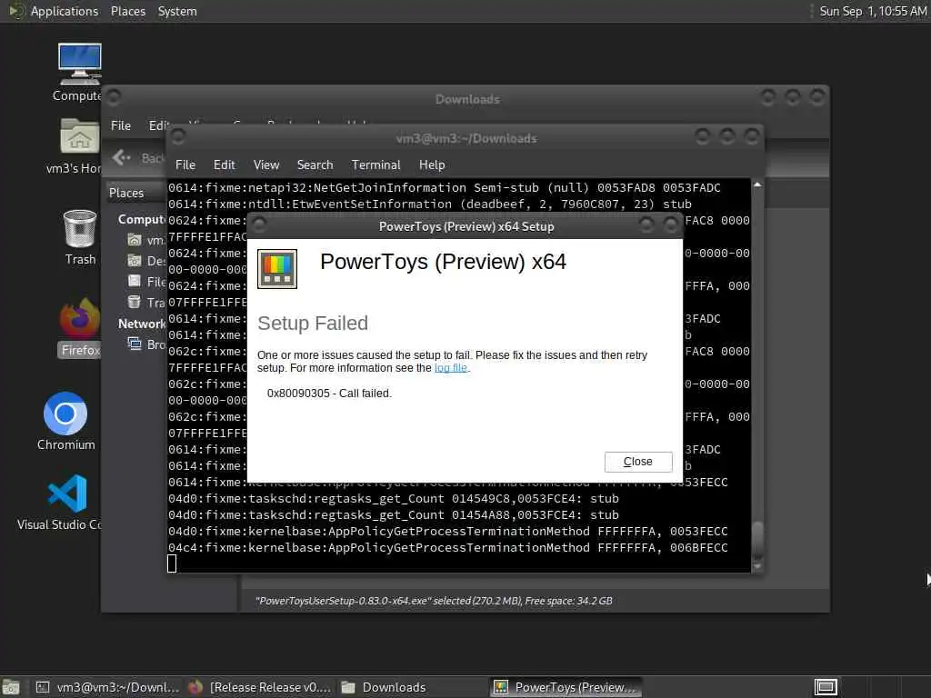This screenshot has height=698, width=931.
Task: Click the PowerToys setup dialog title bar
Action: coord(466,226)
